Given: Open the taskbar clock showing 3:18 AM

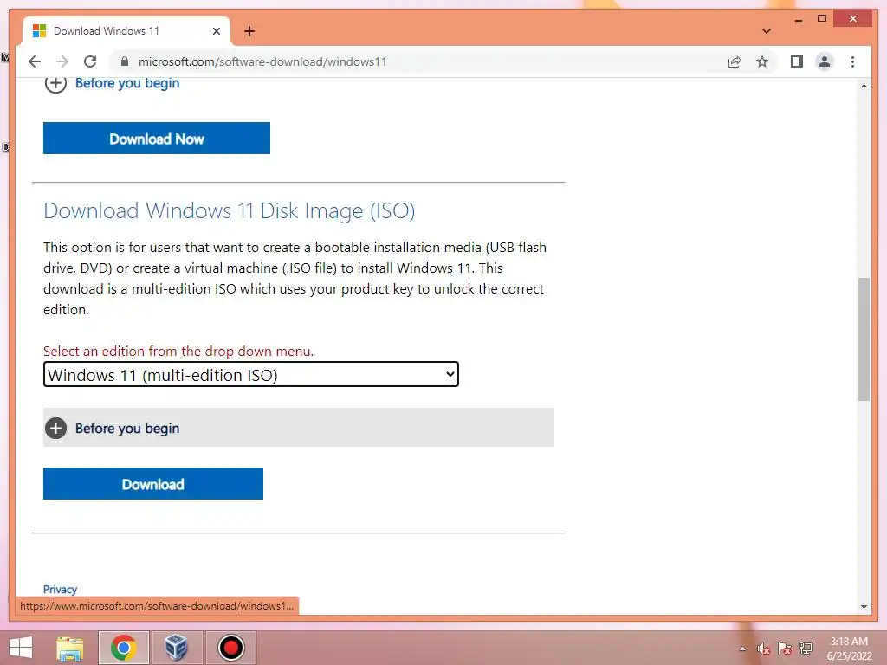Looking at the screenshot, I should (x=849, y=649).
